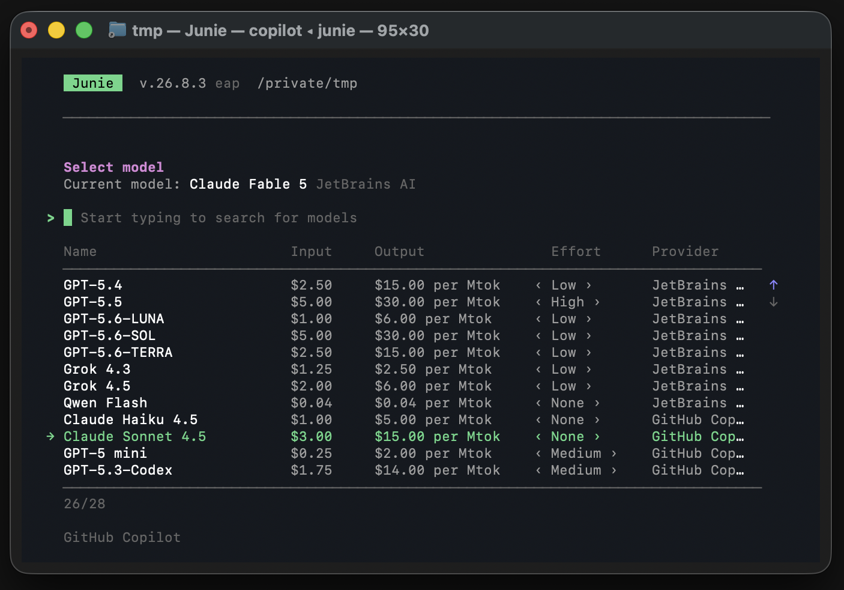The width and height of the screenshot is (844, 590).
Task: Click the right effort chevron for GPT-5.6-TERRA
Action: point(589,353)
